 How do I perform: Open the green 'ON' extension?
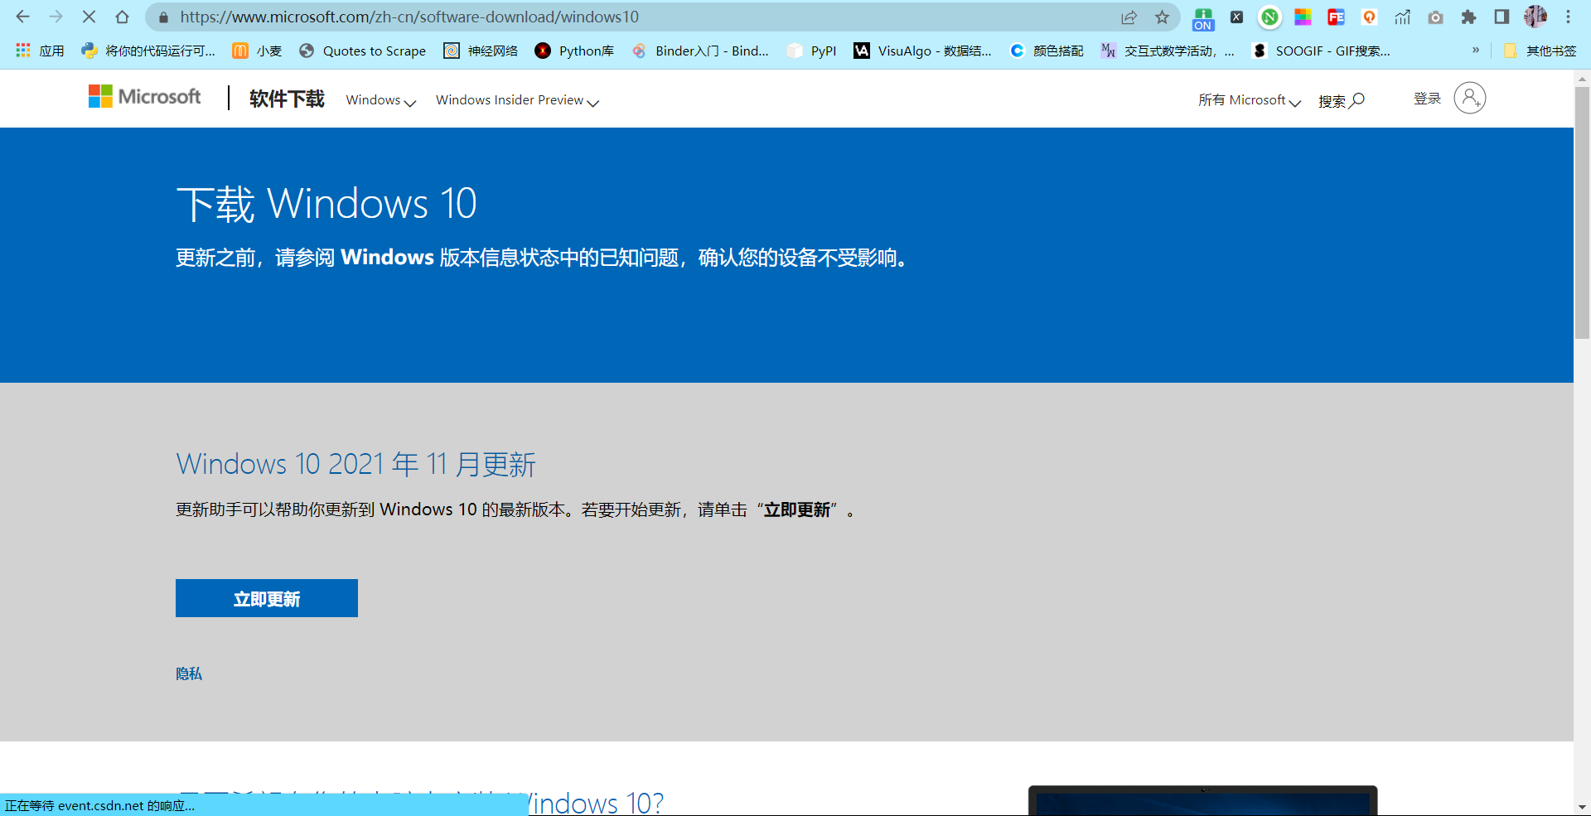[1203, 18]
